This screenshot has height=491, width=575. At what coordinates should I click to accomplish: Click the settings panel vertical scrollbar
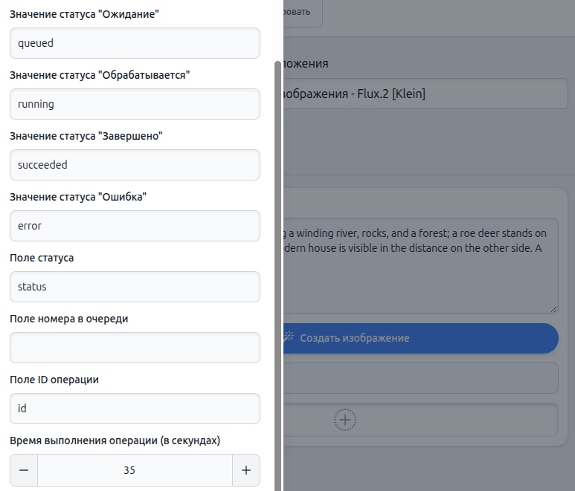277,275
